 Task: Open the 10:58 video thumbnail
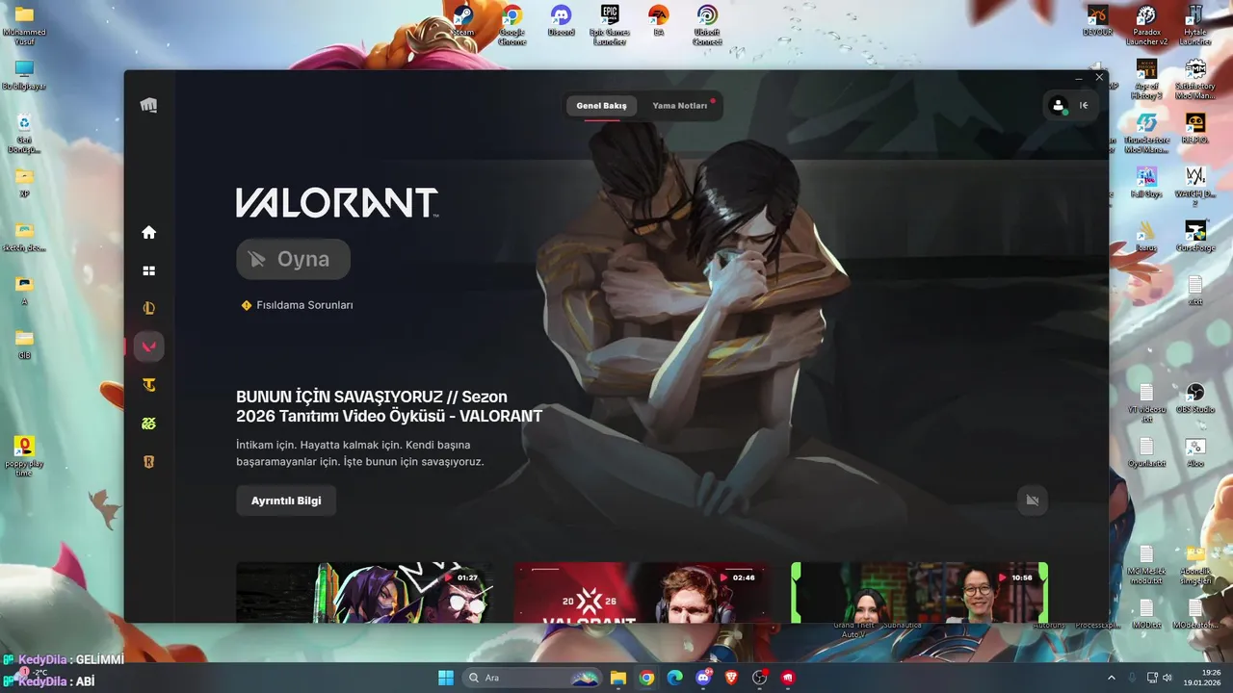point(919,592)
